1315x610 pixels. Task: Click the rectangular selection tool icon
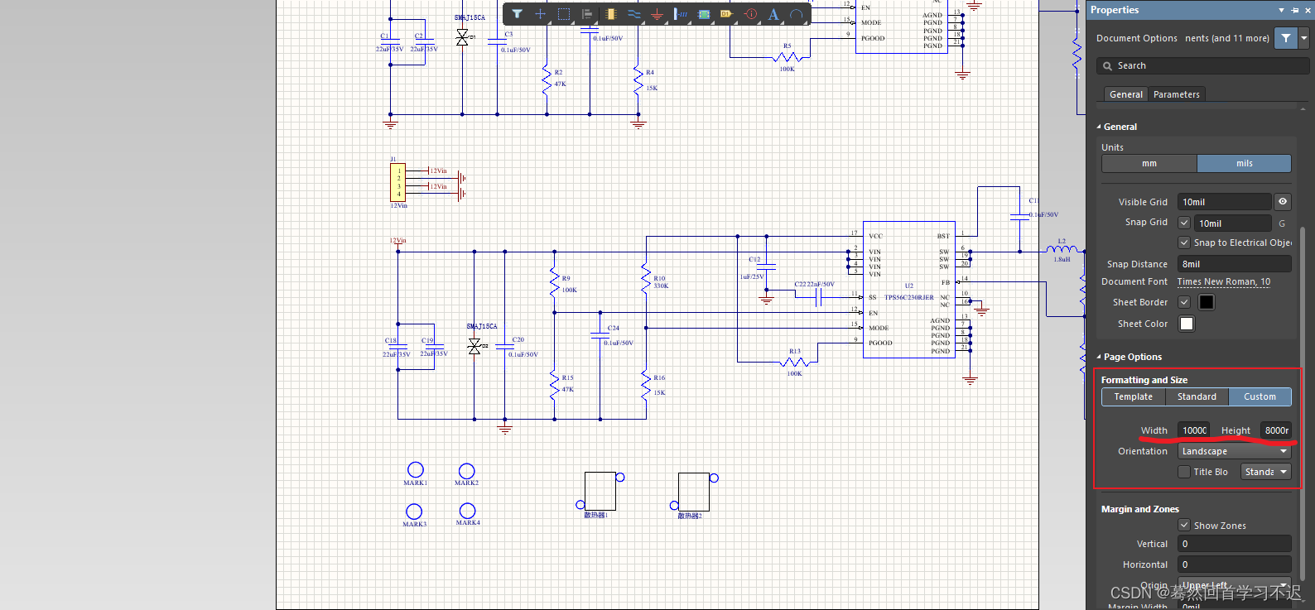[x=564, y=14]
